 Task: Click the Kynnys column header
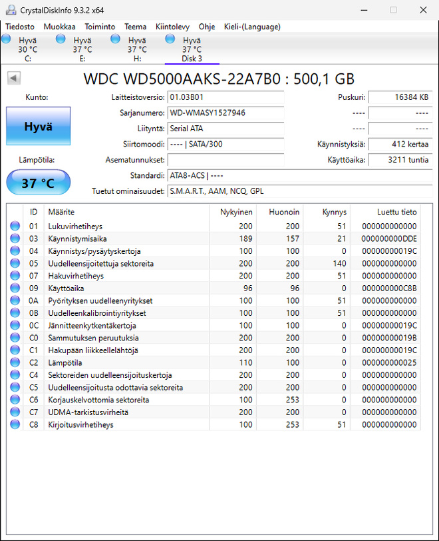327,212
